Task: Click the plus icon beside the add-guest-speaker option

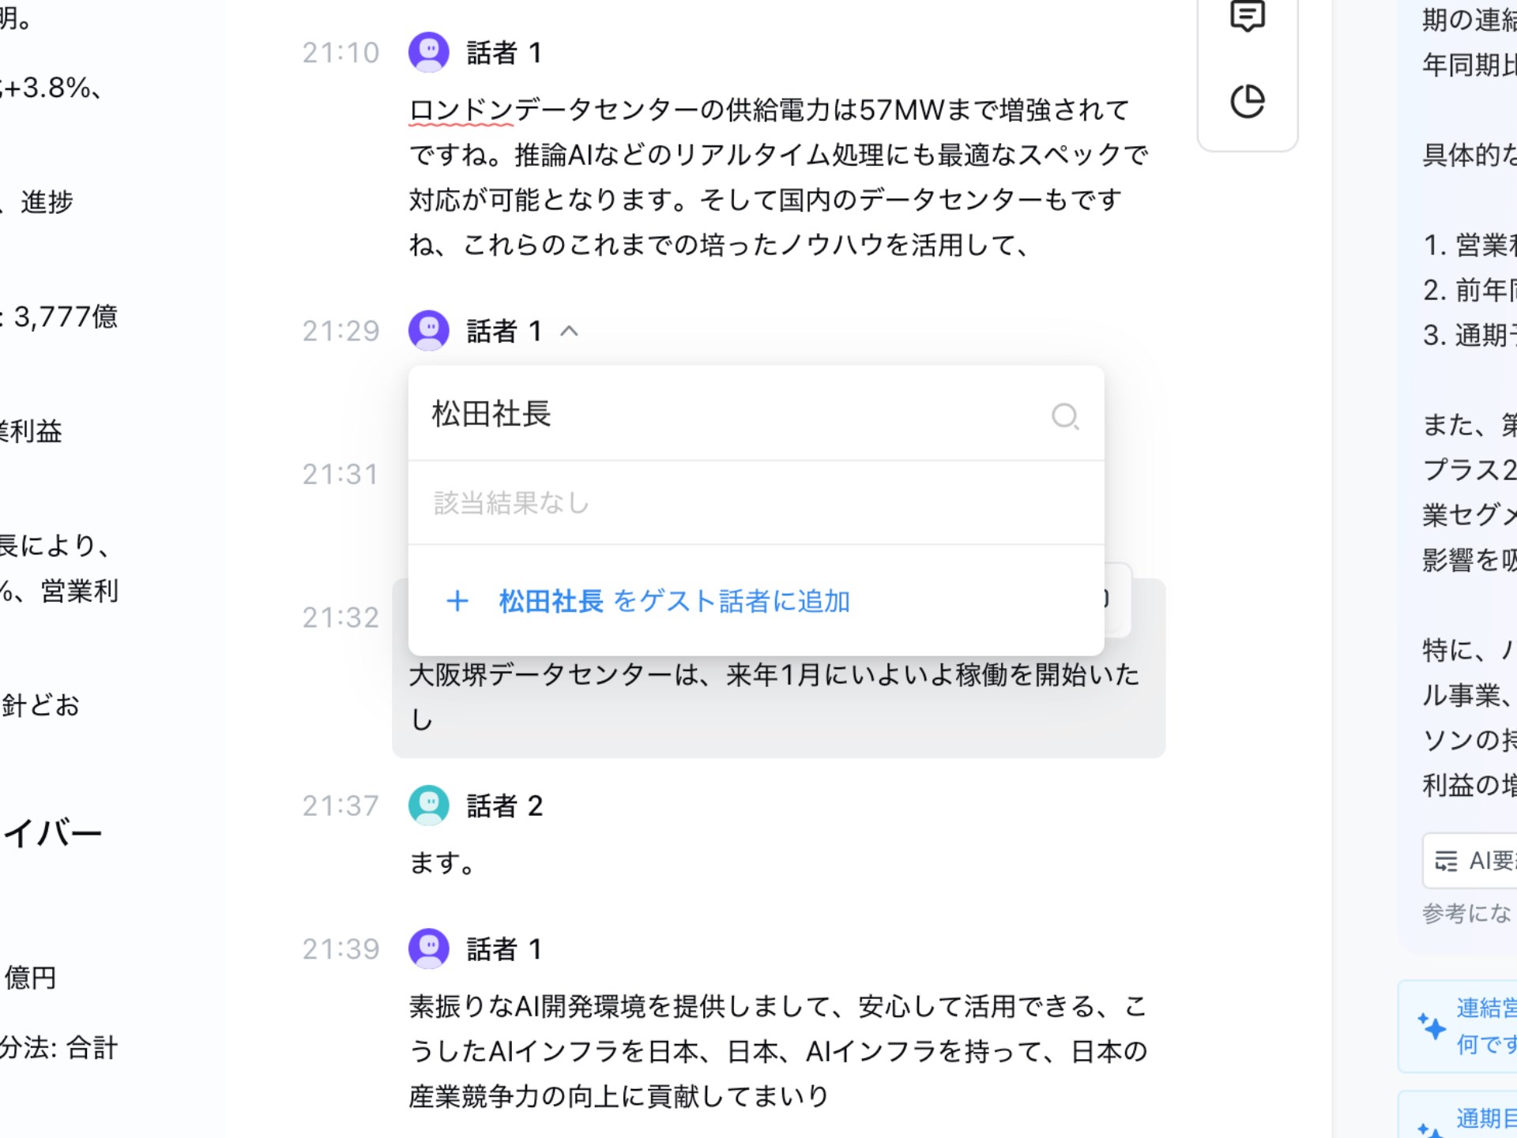Action: pyautogui.click(x=457, y=602)
